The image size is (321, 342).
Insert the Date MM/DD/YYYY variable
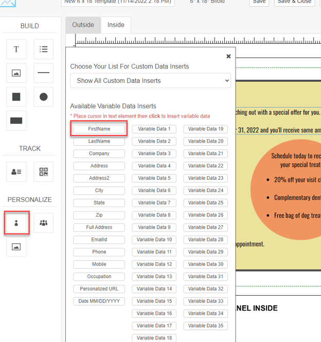point(99,301)
